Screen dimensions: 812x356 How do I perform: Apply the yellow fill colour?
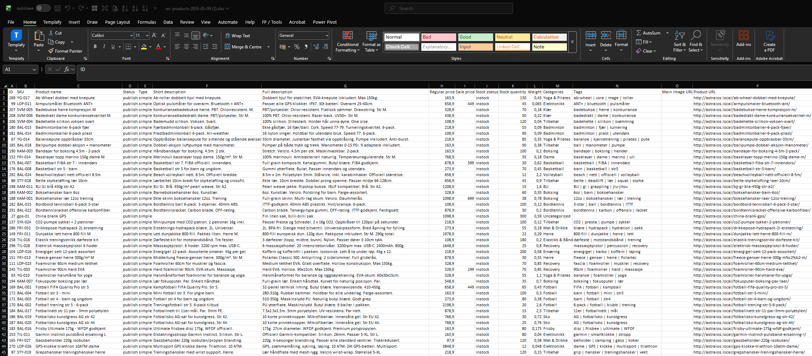(144, 47)
